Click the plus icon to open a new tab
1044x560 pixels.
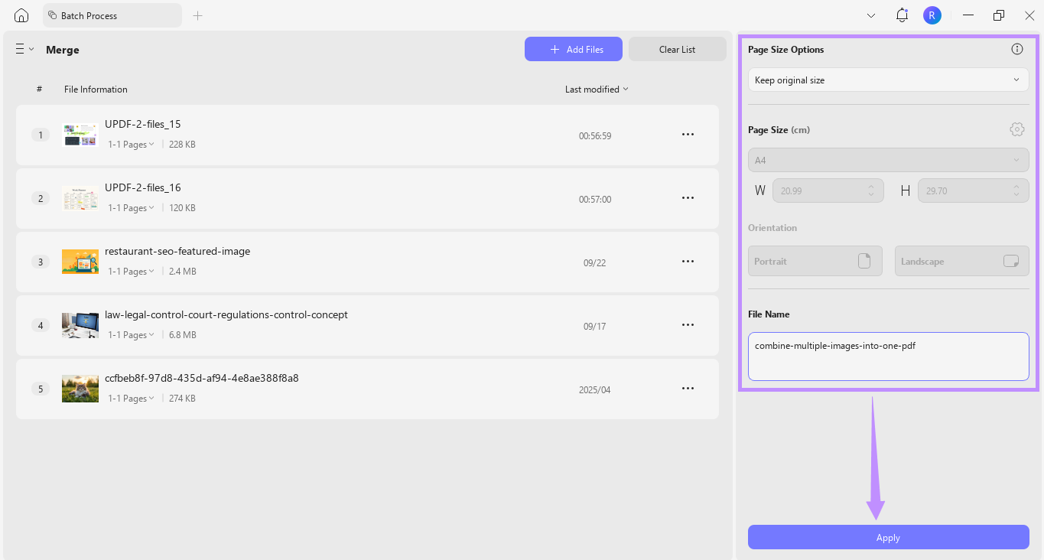[x=197, y=15]
